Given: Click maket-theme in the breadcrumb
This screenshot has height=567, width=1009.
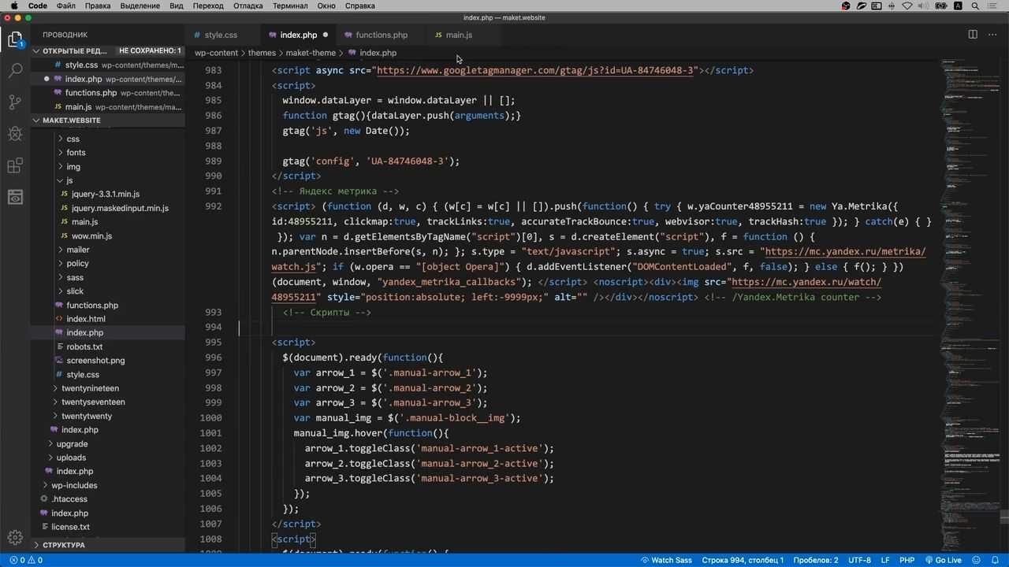Looking at the screenshot, I should point(311,53).
